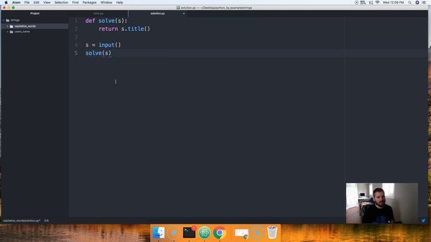Expand the users_name folder arrow
This screenshot has height=242, width=431.
coord(7,32)
